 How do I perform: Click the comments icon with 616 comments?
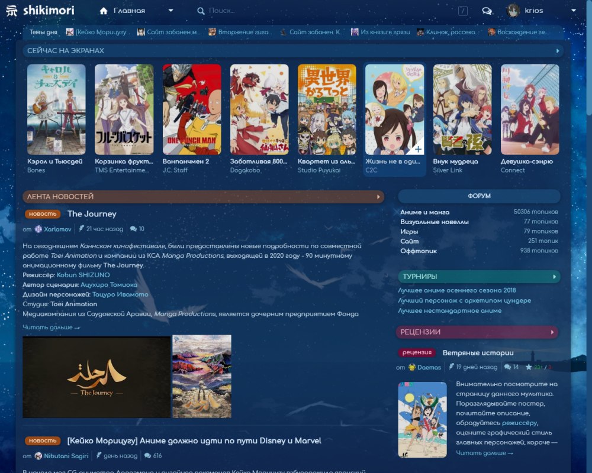point(147,456)
